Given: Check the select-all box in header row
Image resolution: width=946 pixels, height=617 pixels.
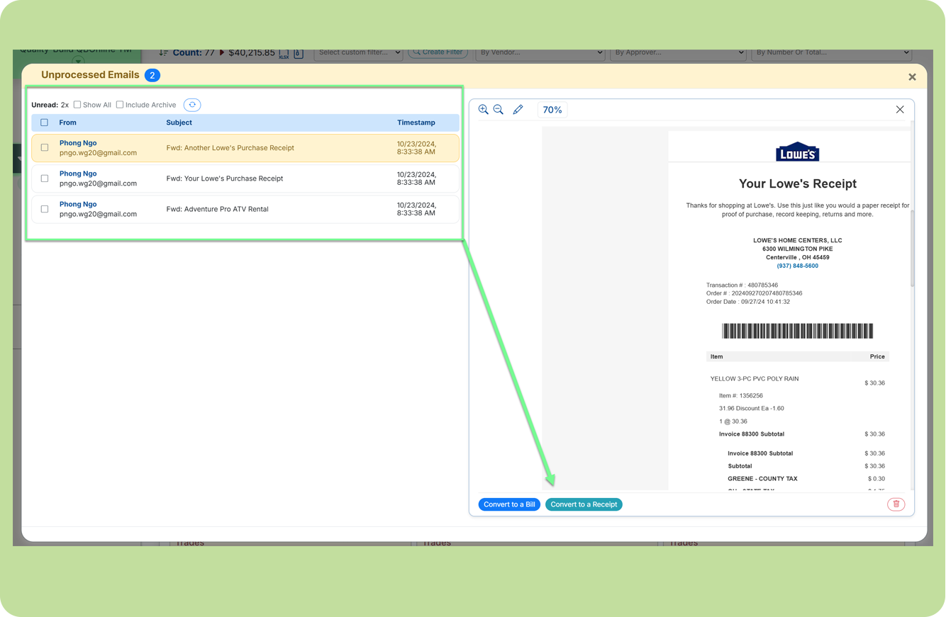Looking at the screenshot, I should tap(45, 123).
